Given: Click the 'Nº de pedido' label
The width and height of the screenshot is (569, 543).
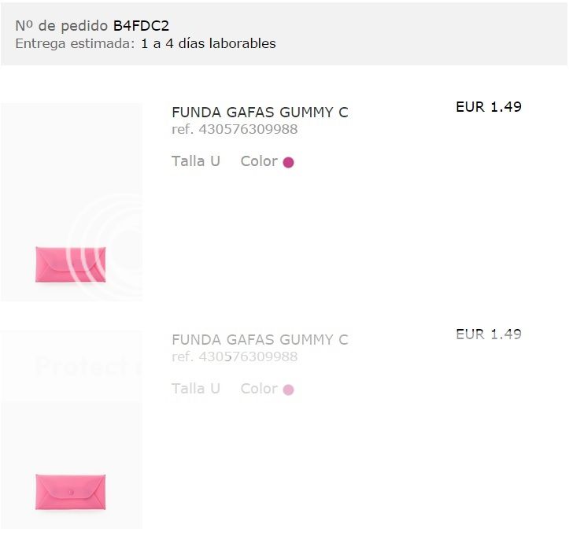Looking at the screenshot, I should point(62,26).
